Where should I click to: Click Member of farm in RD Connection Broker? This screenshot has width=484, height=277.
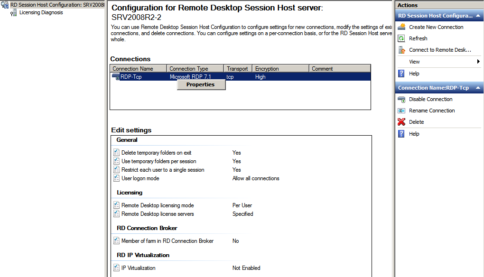pos(168,241)
